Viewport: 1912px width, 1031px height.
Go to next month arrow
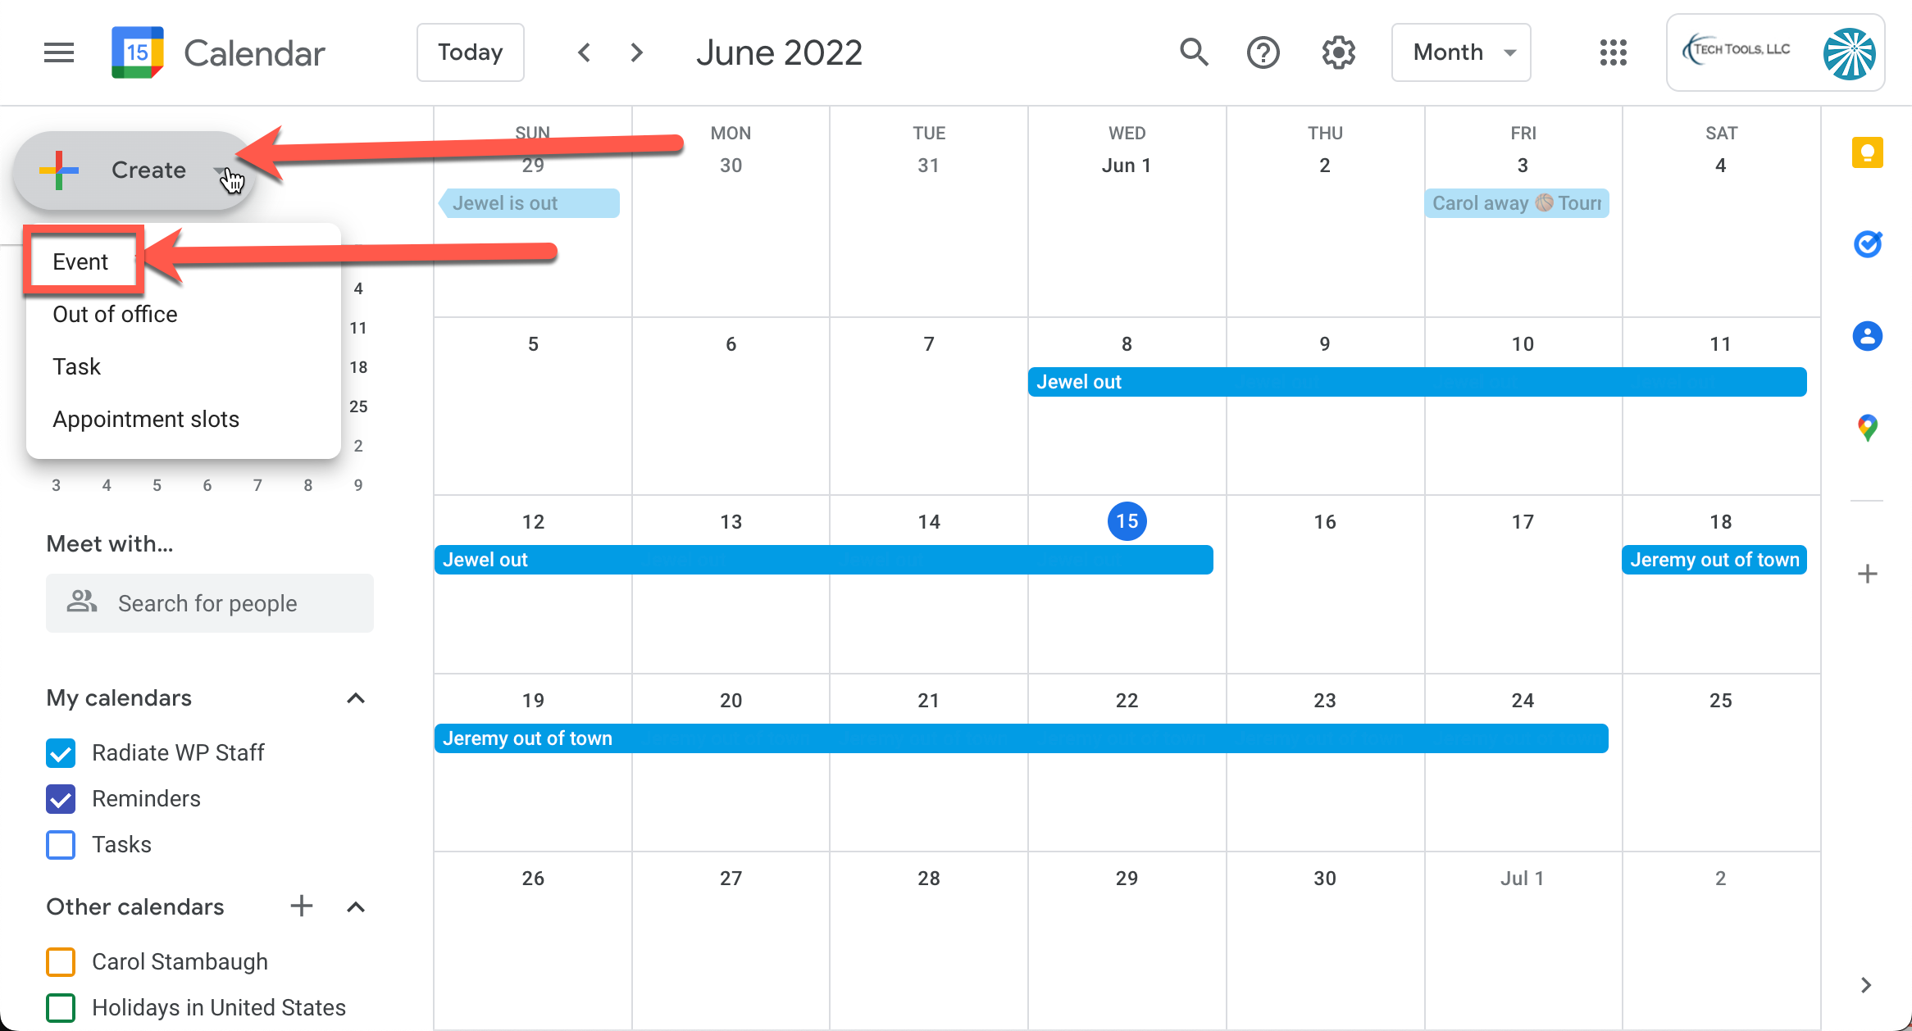pos(636,52)
